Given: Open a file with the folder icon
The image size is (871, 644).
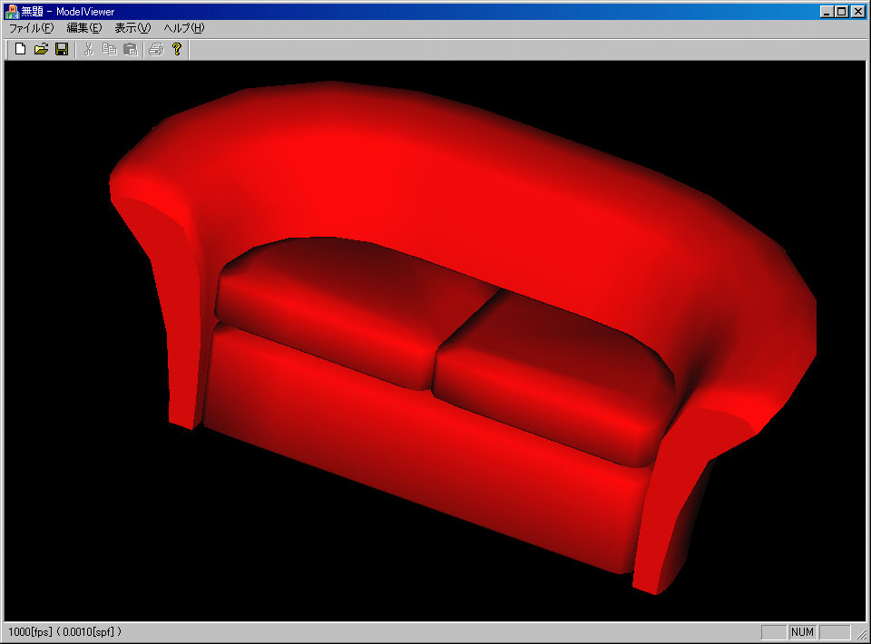Looking at the screenshot, I should [x=41, y=49].
